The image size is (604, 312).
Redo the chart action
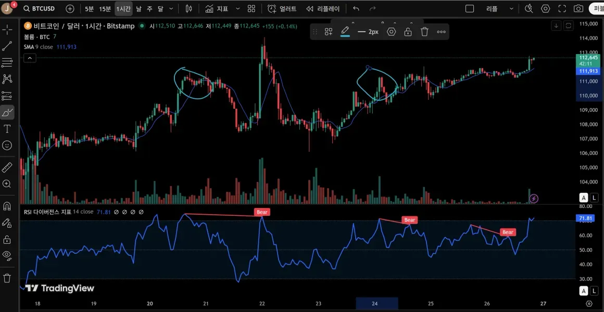pyautogui.click(x=372, y=8)
